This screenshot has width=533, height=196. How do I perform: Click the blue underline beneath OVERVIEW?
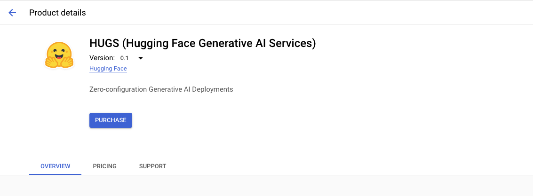click(x=55, y=174)
